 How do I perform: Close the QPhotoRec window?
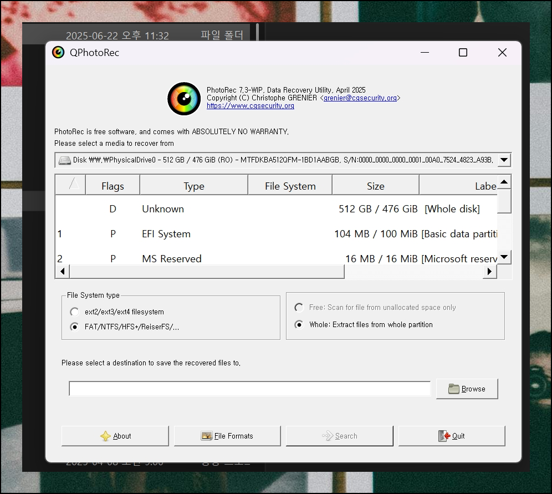click(502, 53)
